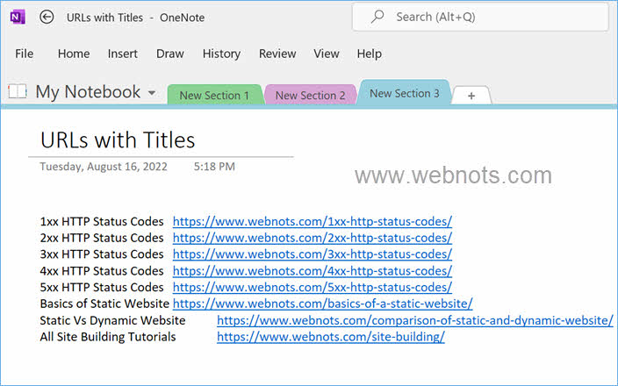Click text Basics of Static Website
618x386 pixels.
(x=104, y=304)
